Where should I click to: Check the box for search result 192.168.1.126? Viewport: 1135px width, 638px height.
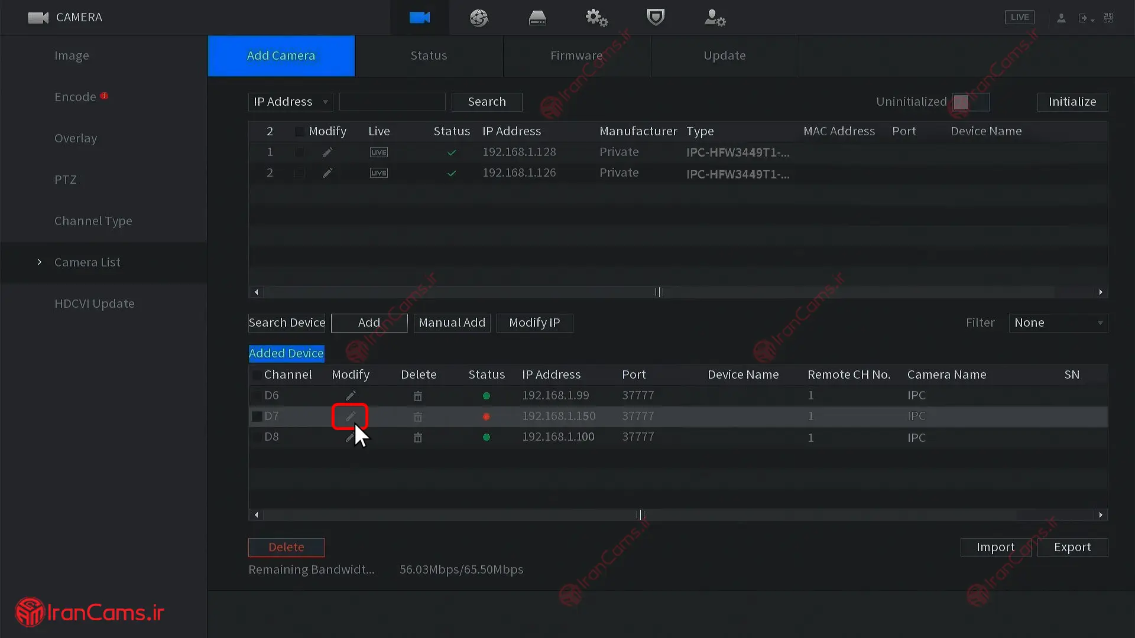300,173
